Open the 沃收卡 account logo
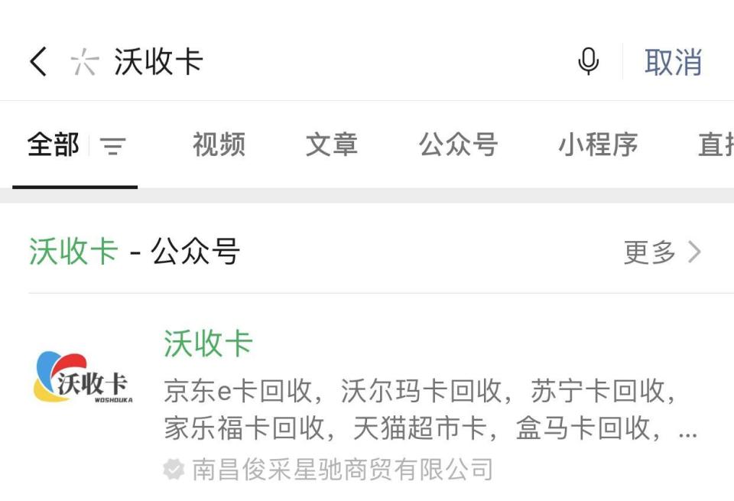 coord(83,377)
